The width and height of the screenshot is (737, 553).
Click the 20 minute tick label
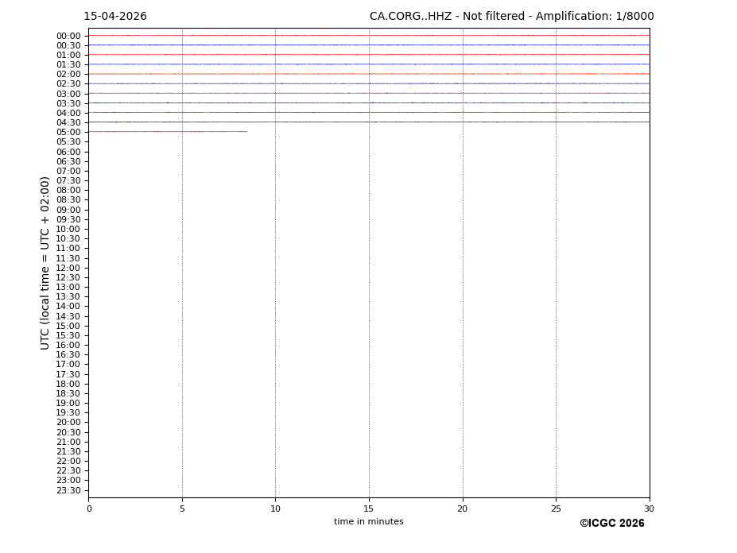tap(463, 509)
